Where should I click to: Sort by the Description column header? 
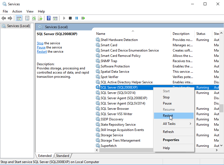182,34
